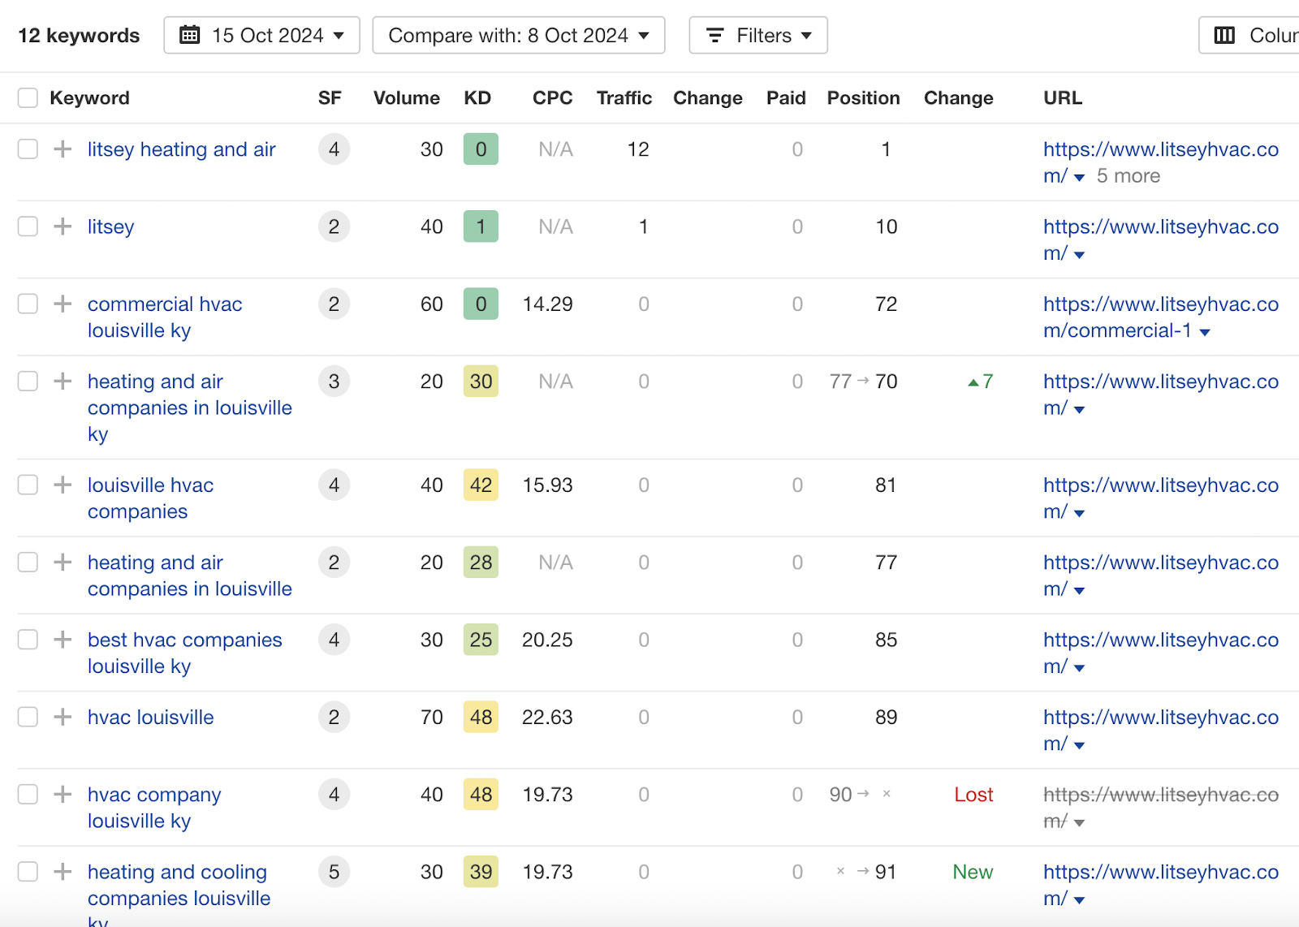
Task: Click the plus icon beside 'litsey' keyword
Action: (63, 226)
